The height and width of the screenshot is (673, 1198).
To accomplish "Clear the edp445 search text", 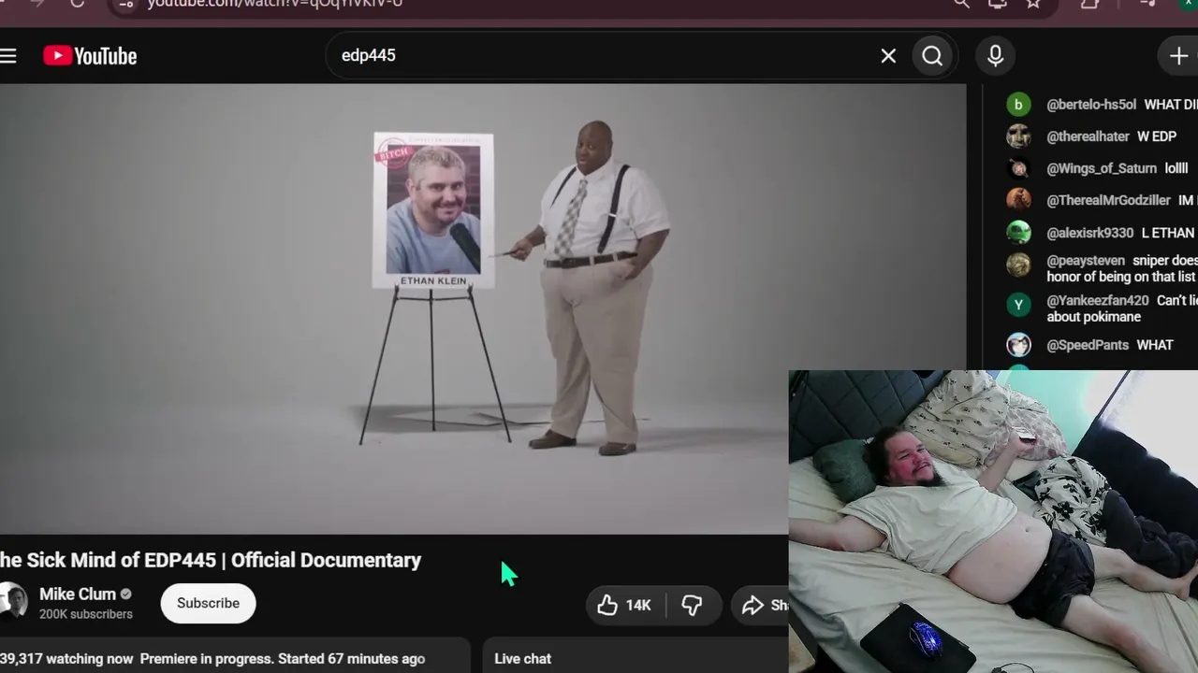I will 888,56.
